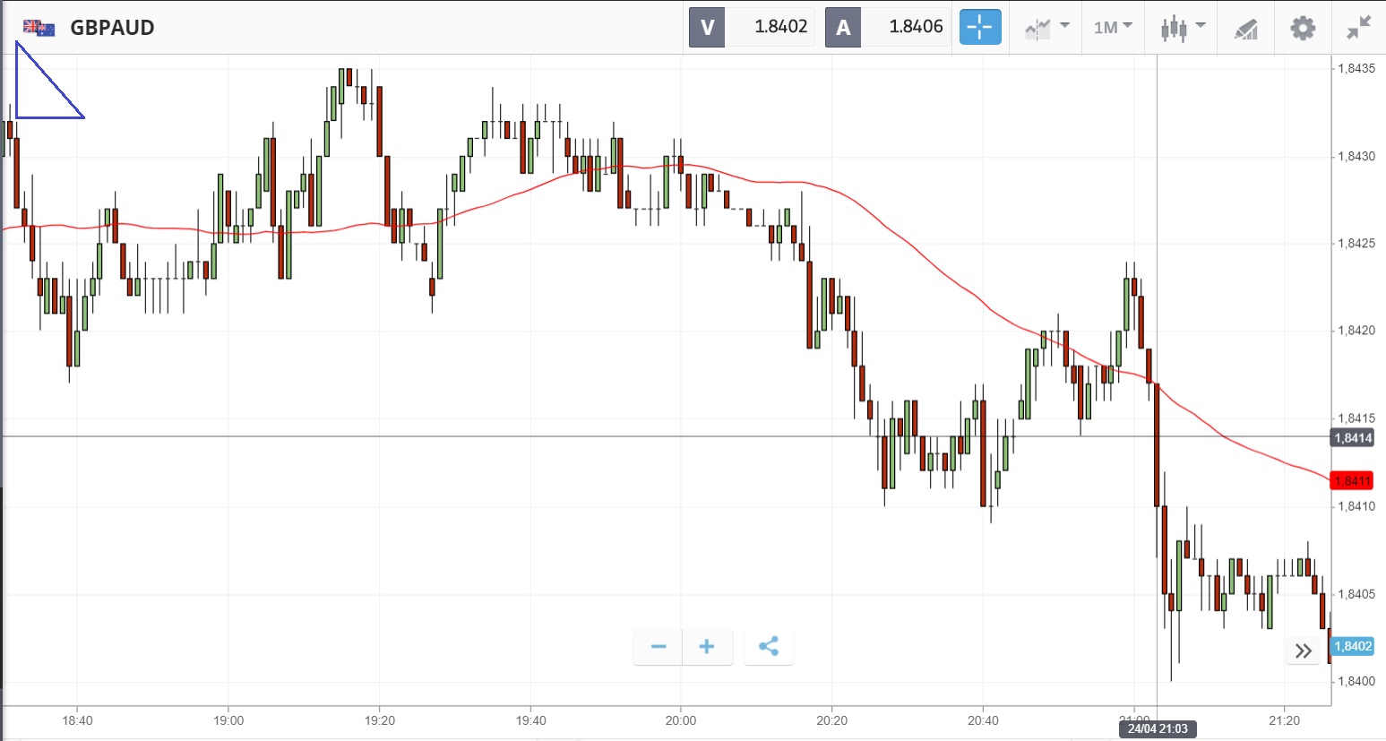This screenshot has height=741, width=1386.
Task: Open the compare chart dropdown
Action: [x=1046, y=28]
